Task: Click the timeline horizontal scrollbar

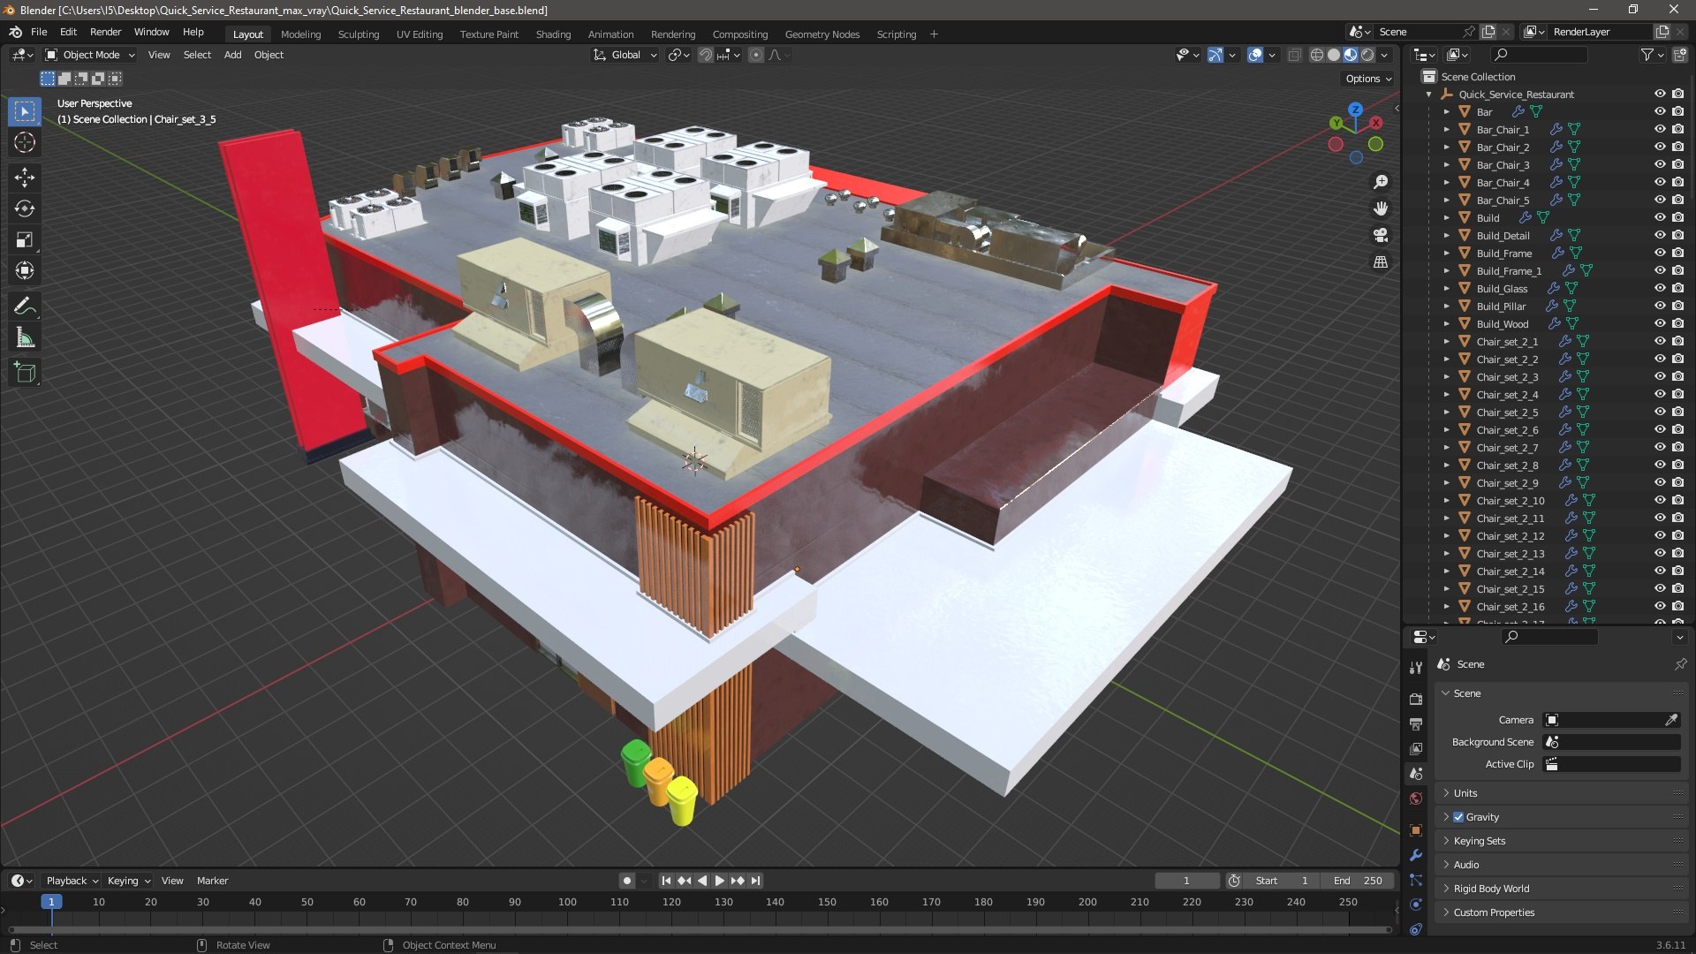Action: point(700,929)
